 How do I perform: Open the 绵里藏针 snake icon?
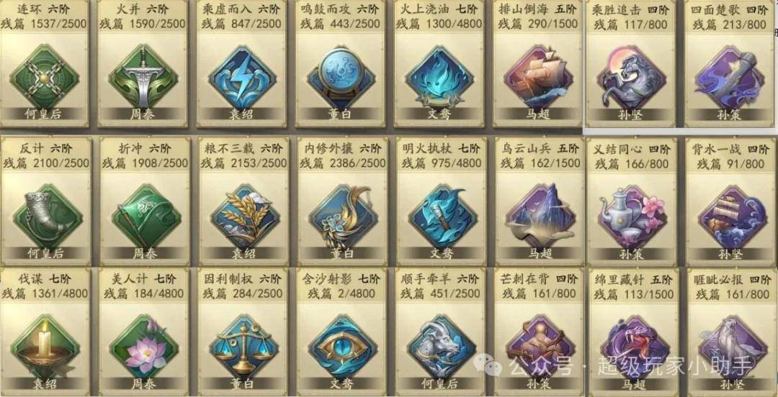(x=632, y=347)
